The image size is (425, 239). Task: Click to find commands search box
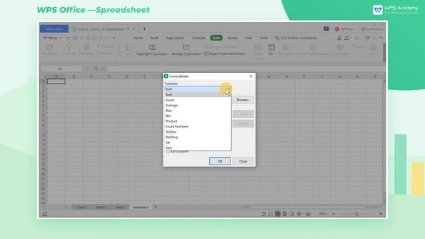point(296,38)
